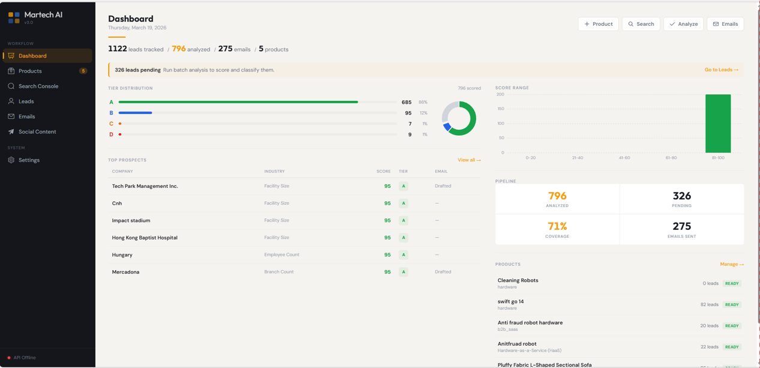Select the Hungary company row

coord(294,255)
